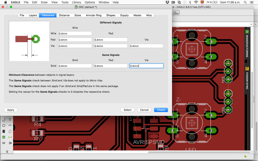Switch to the Shapes tab
Screen dimensions: 258x161
[x=111, y=15]
